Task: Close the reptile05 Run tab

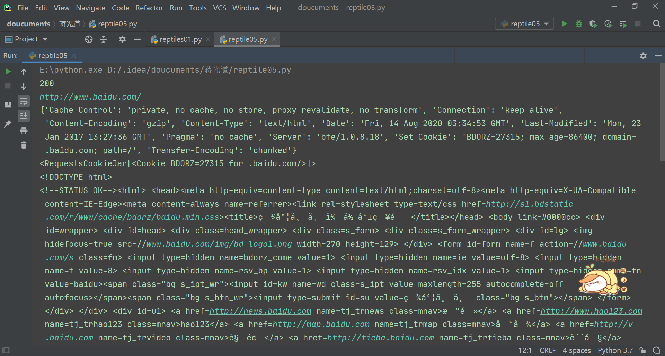Action: tap(73, 56)
